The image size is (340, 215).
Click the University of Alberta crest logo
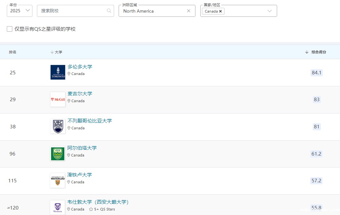pos(57,154)
